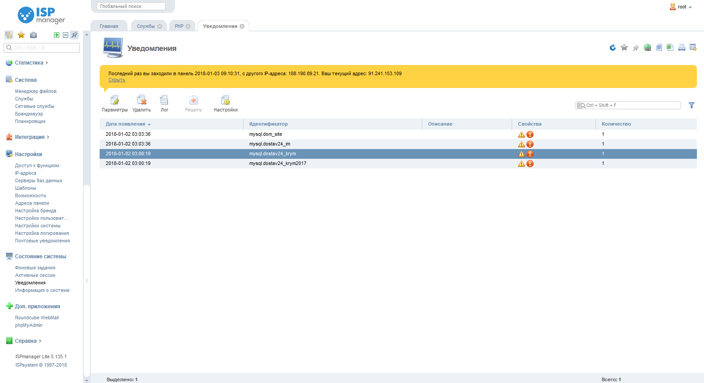Click the ISPmanager logo
The height and width of the screenshot is (383, 704).
coord(41,15)
